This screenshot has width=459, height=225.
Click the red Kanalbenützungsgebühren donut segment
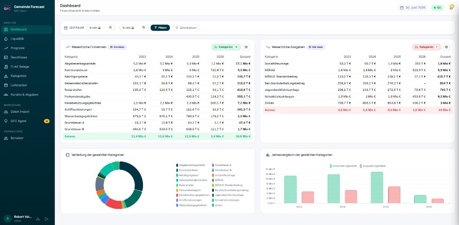[x=114, y=204]
